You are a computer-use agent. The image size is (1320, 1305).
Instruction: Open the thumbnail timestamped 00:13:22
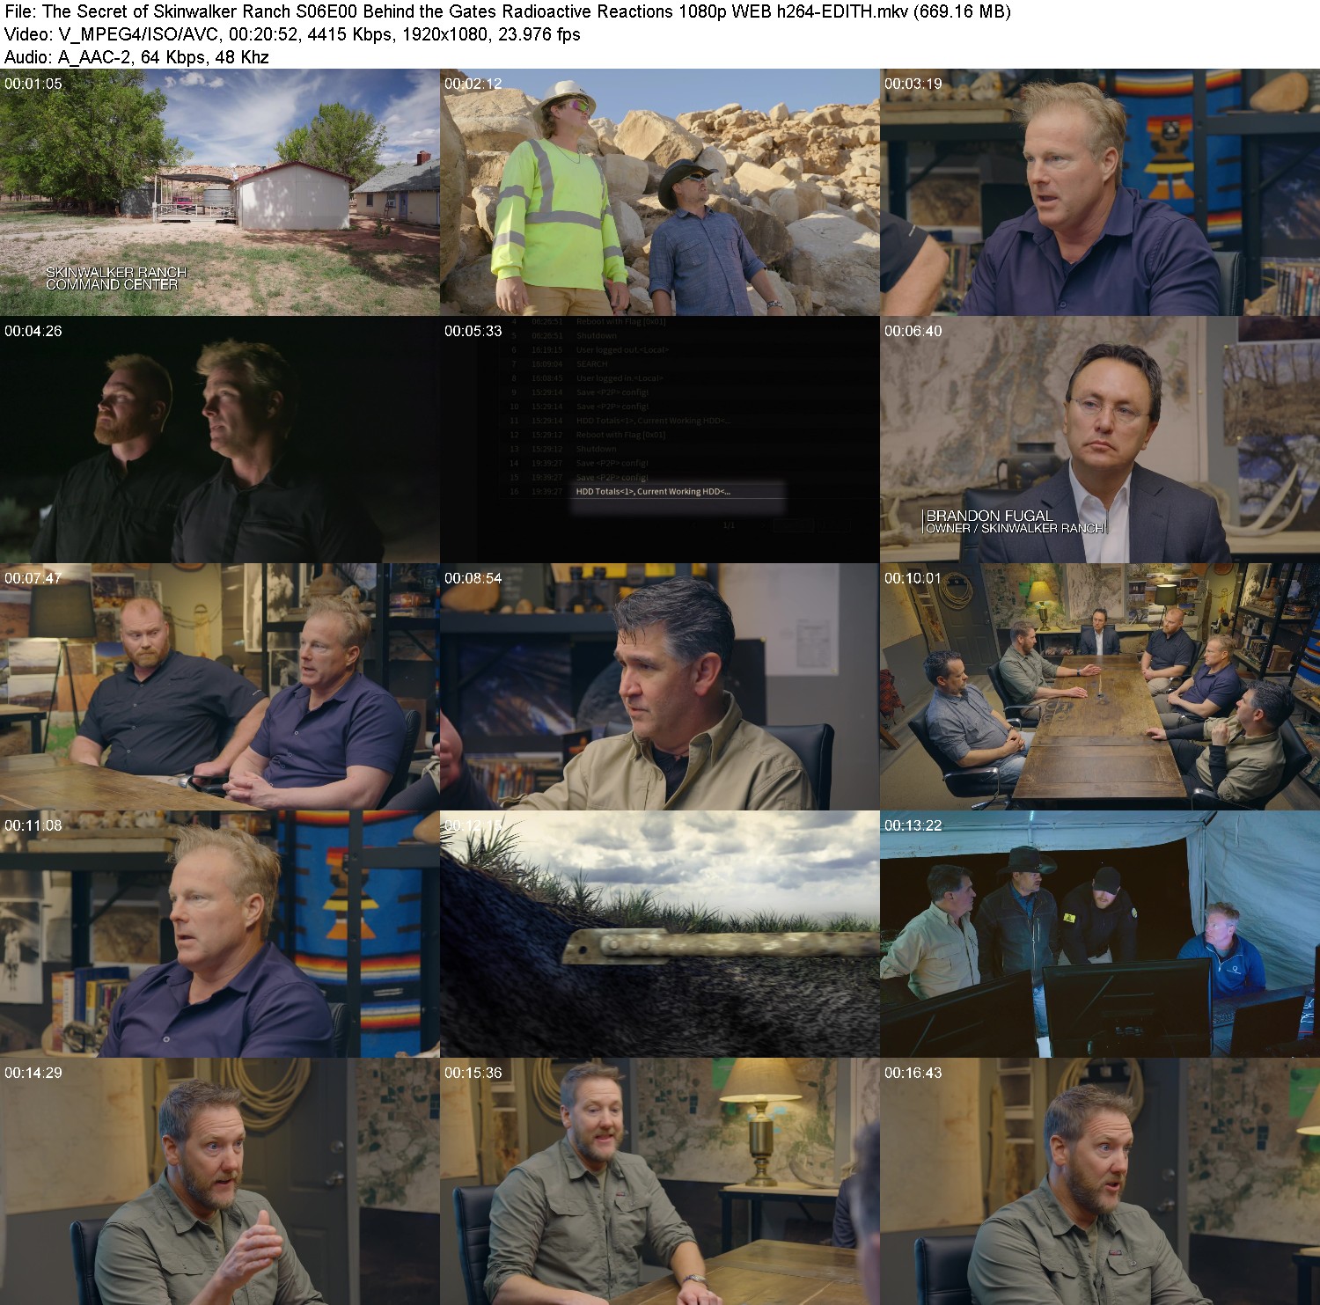[x=1100, y=935]
